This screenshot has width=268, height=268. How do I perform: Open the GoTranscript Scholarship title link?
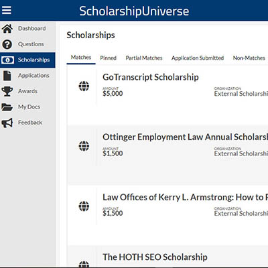coord(151,77)
